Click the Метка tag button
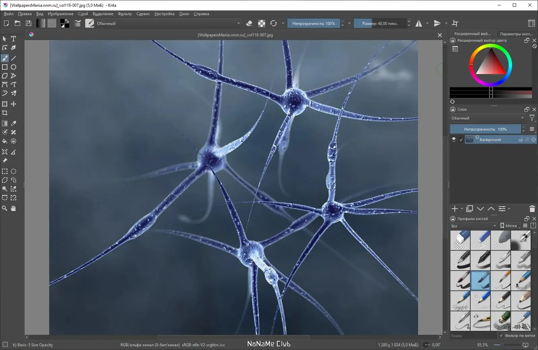 pos(509,226)
